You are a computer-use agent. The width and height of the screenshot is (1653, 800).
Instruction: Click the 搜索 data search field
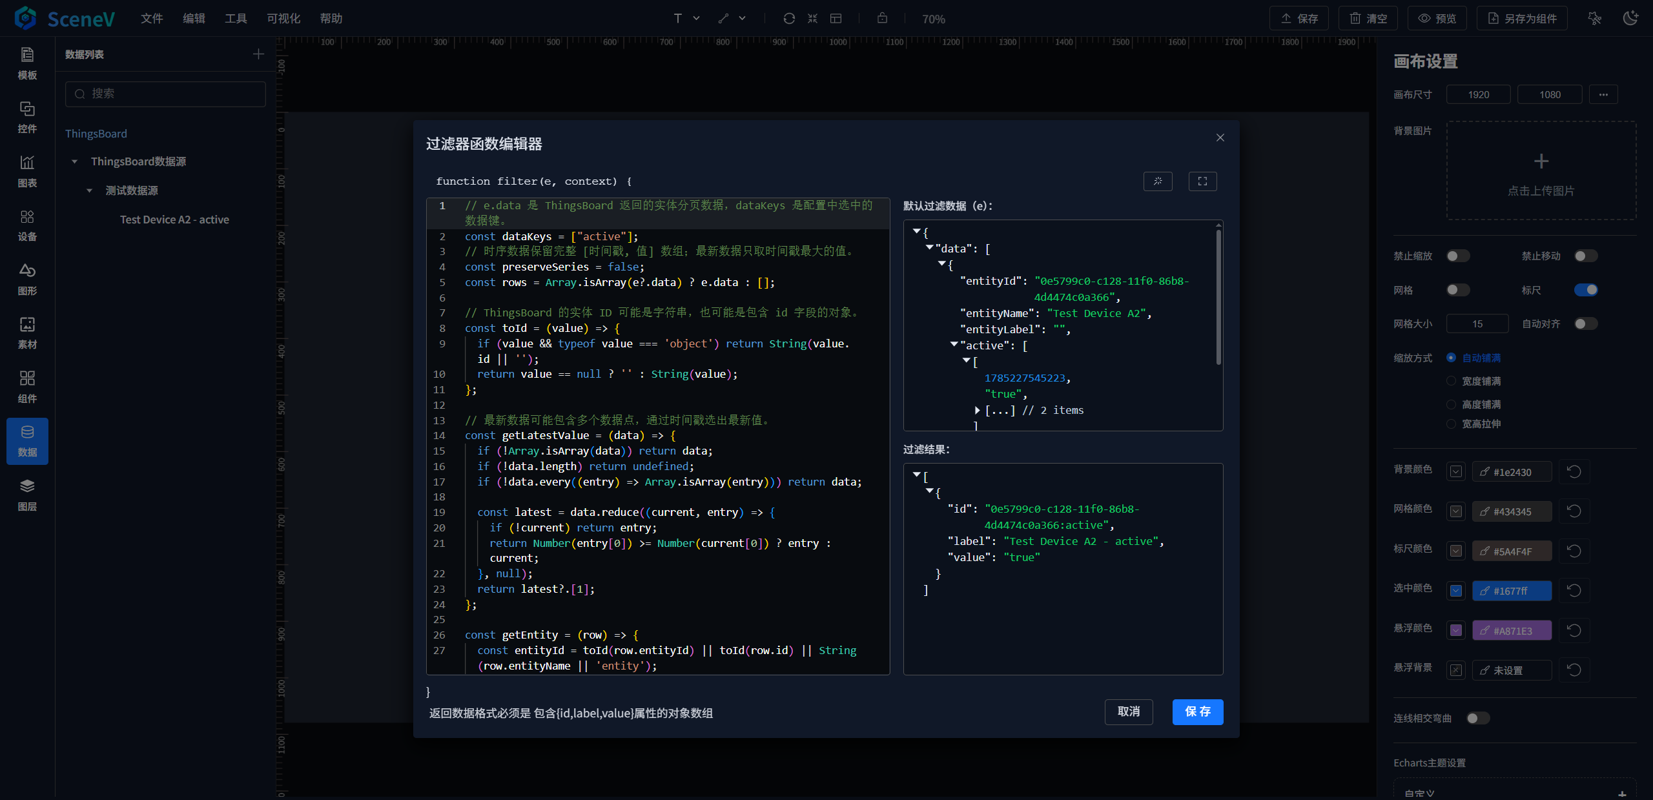click(x=165, y=94)
